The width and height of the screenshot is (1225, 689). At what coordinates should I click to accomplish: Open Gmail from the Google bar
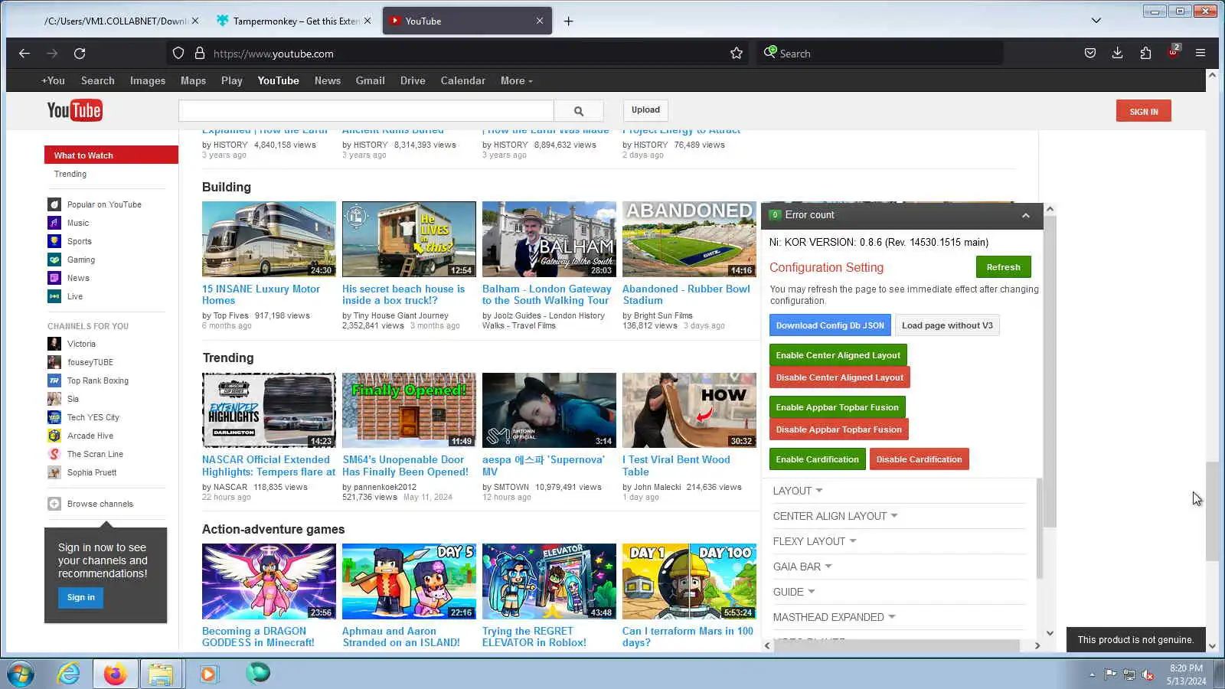click(370, 80)
